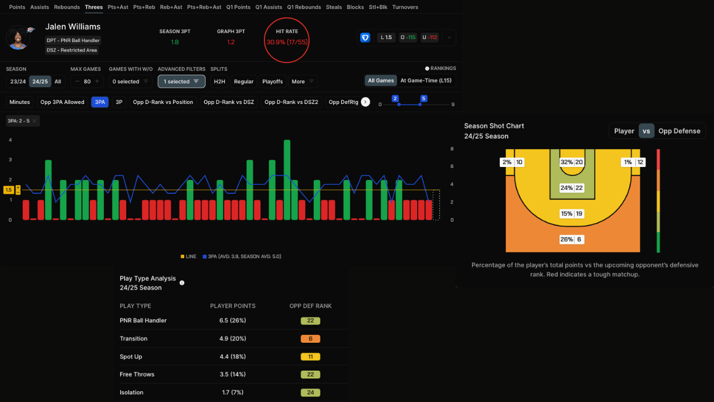Open the Rebounds tab

67,7
